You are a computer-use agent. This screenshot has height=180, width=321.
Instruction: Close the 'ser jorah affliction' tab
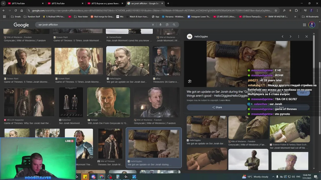coord(162,3)
